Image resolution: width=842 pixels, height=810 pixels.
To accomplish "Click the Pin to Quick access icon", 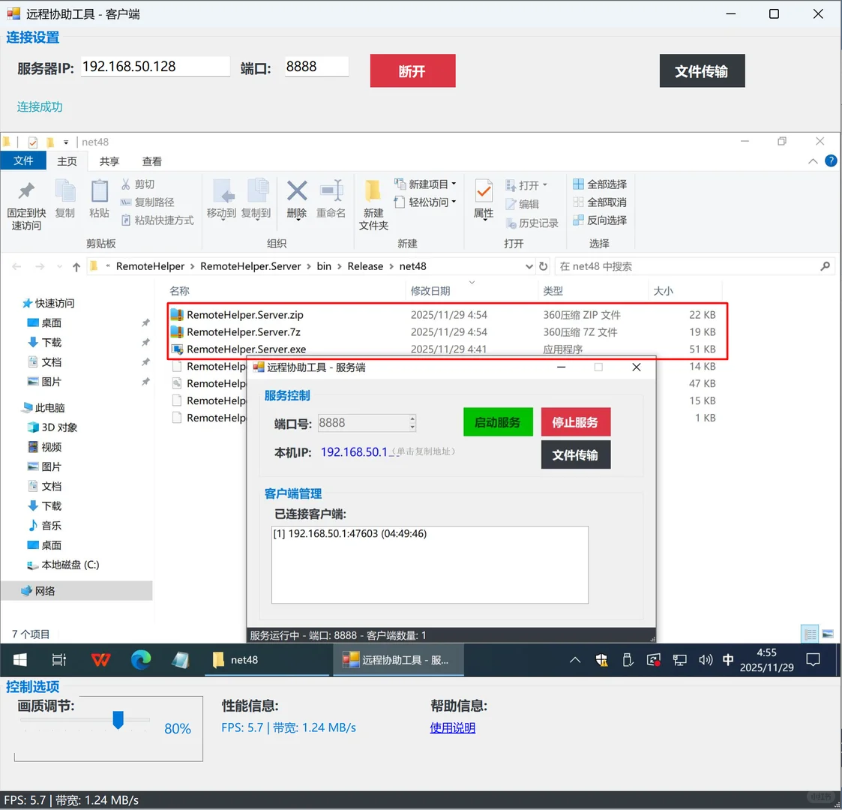I will coord(26,191).
